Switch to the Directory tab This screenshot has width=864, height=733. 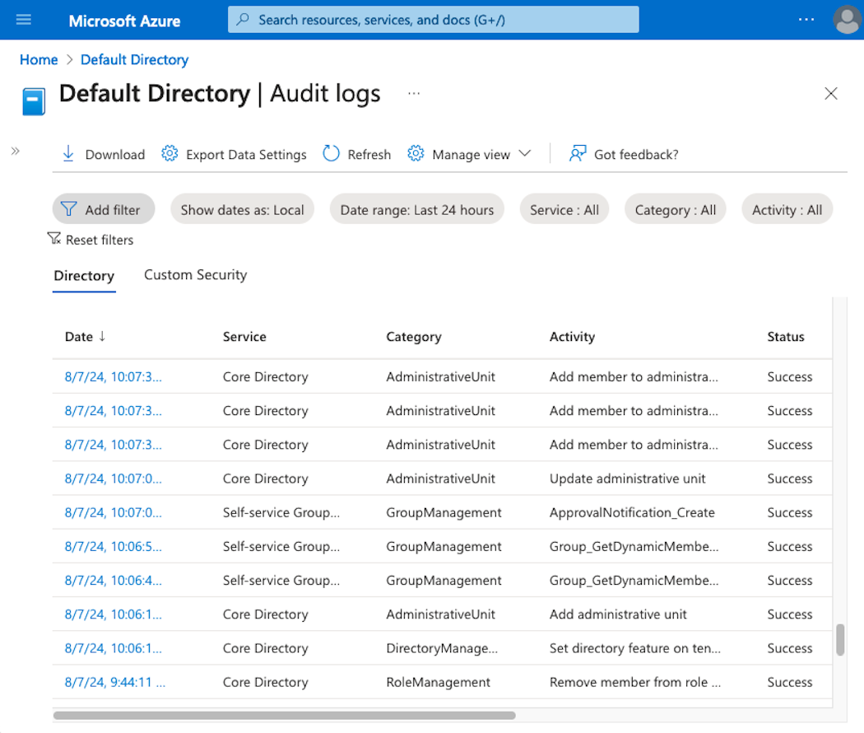pos(84,276)
